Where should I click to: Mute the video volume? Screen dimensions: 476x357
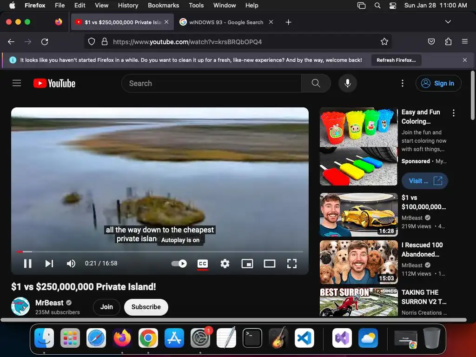pos(71,264)
